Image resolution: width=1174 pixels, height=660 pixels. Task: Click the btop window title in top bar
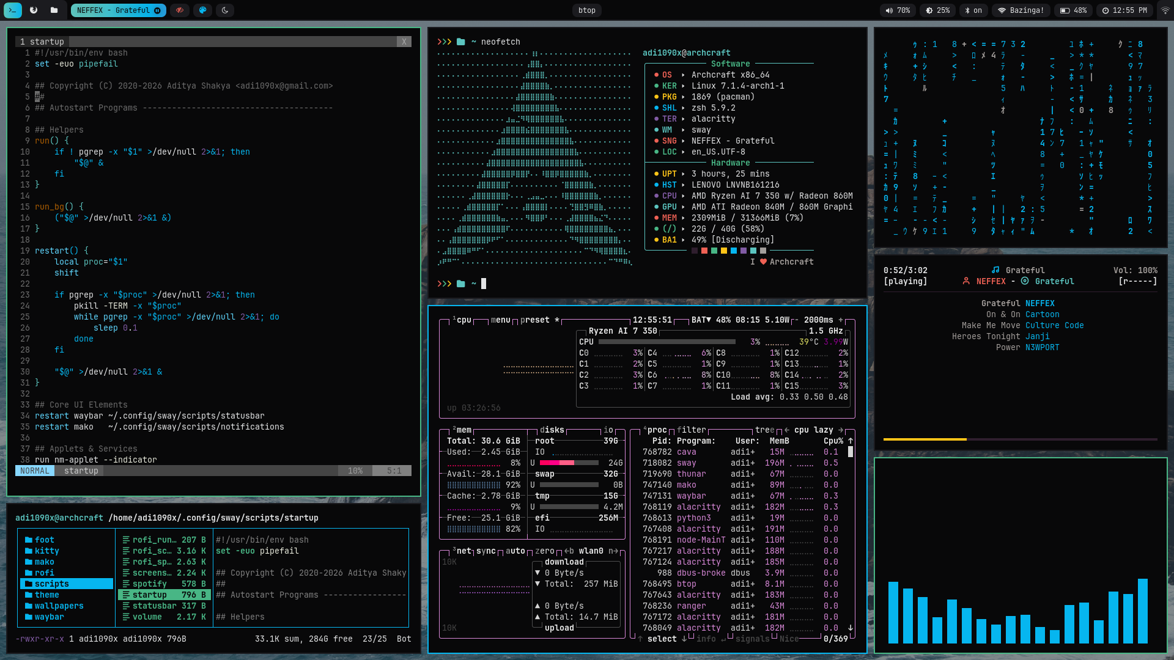point(587,10)
